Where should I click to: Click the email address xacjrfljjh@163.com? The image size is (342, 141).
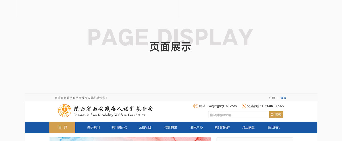(223, 106)
